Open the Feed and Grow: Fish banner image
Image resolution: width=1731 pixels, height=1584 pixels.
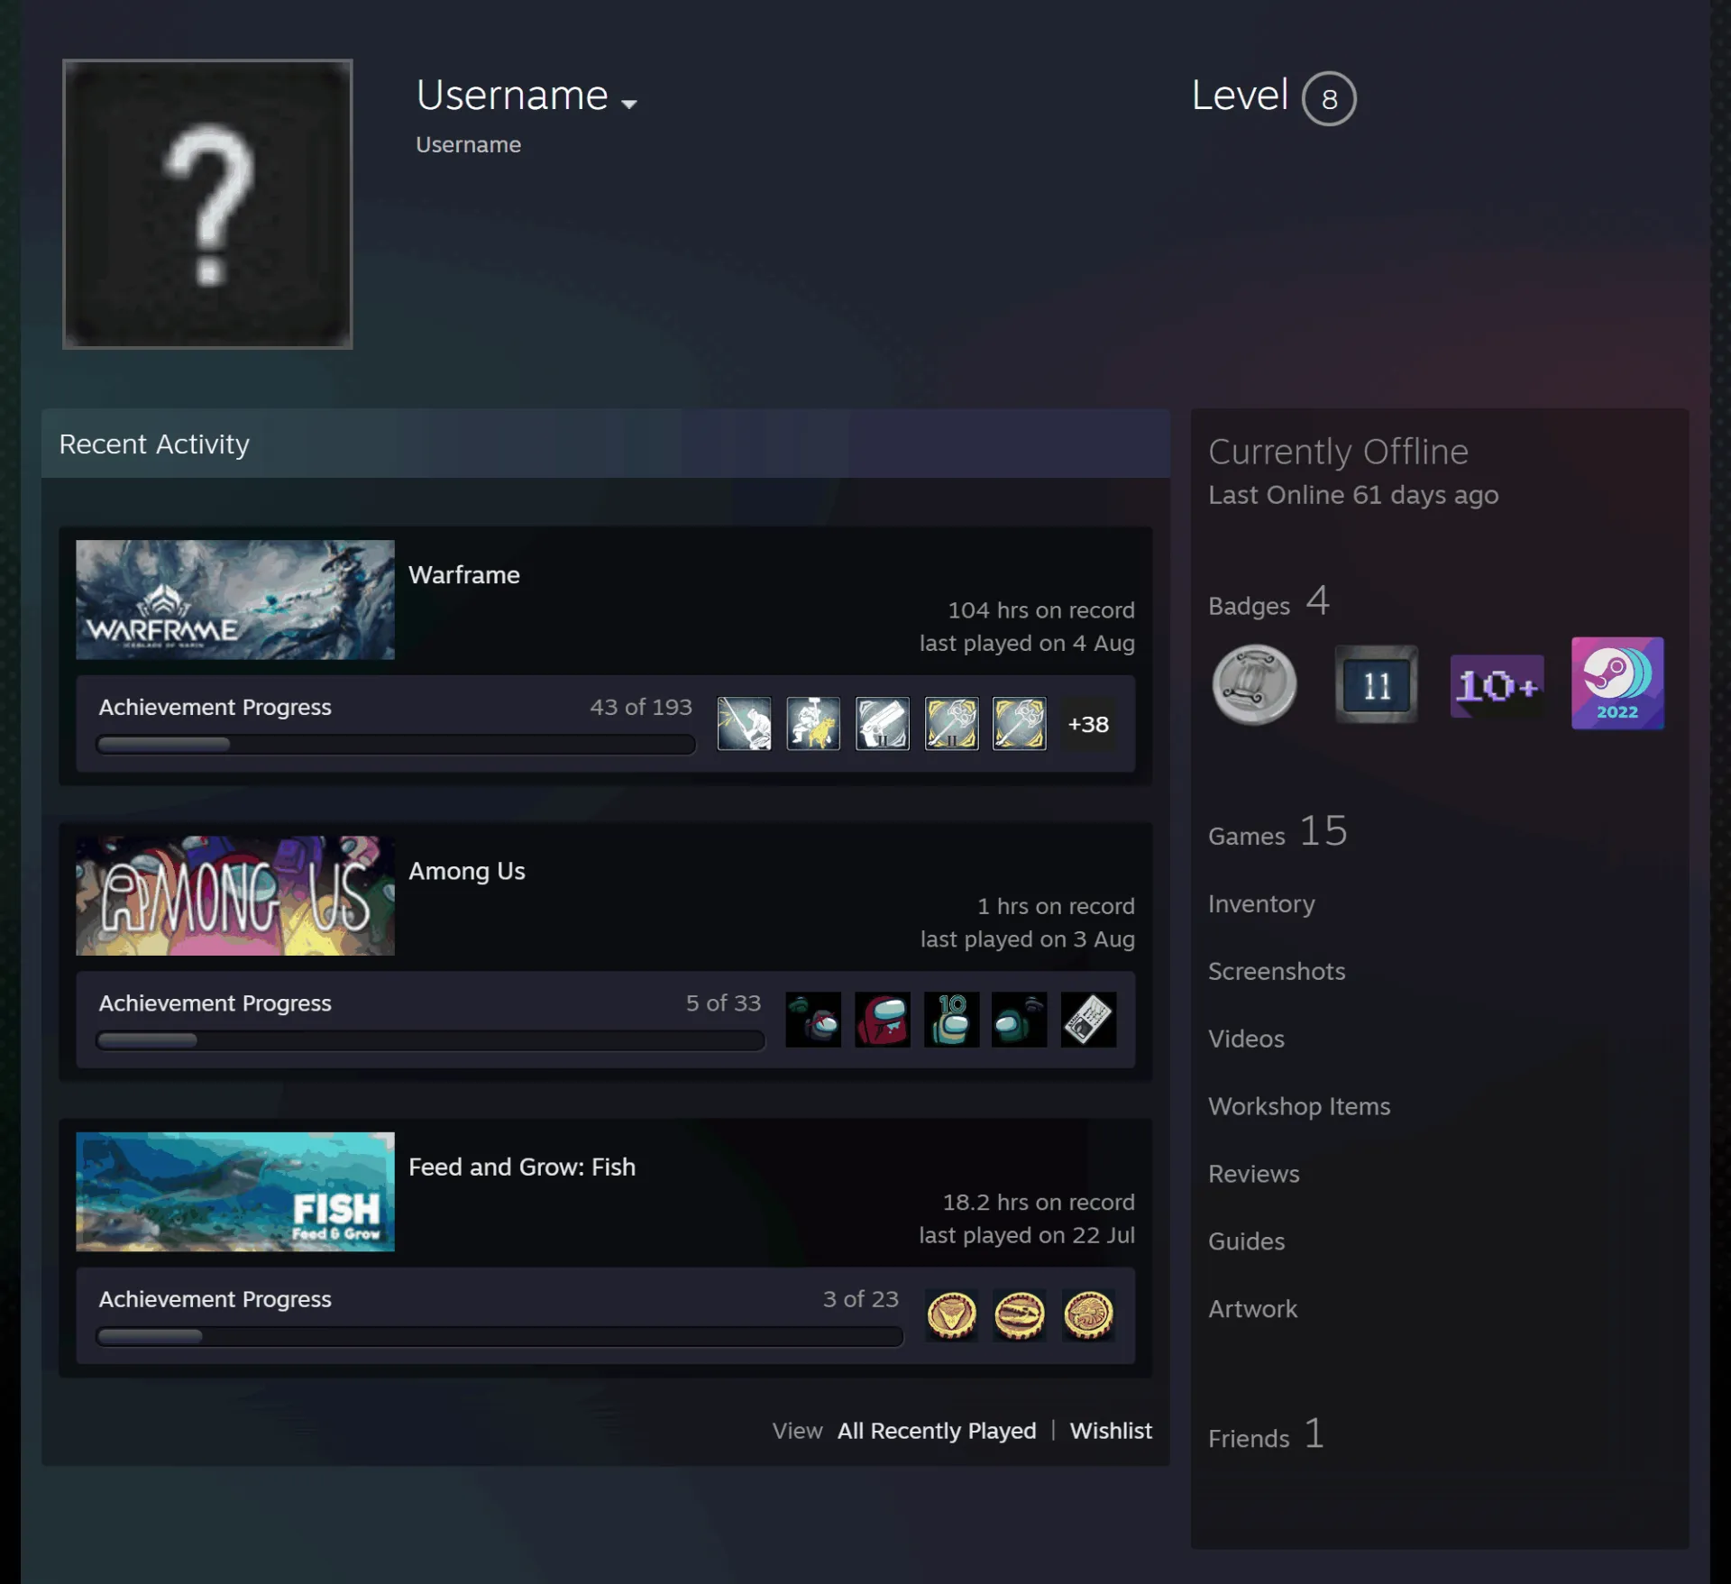[235, 1192]
